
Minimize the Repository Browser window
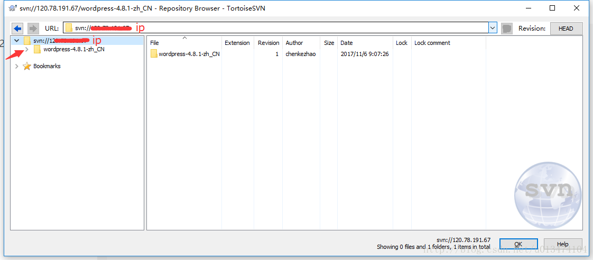click(529, 8)
